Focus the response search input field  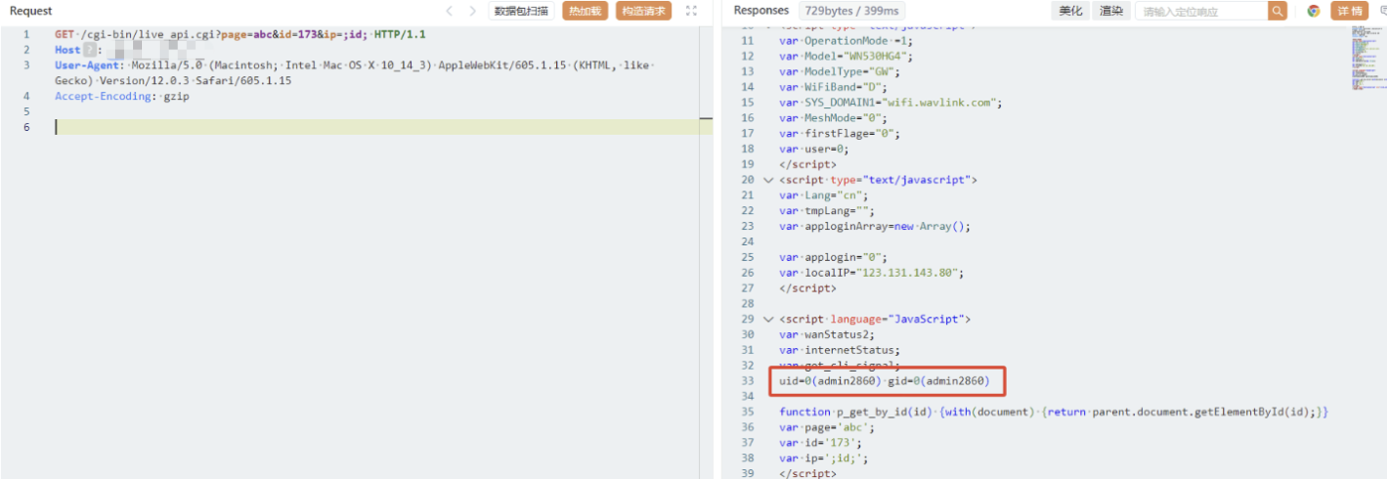(1202, 11)
